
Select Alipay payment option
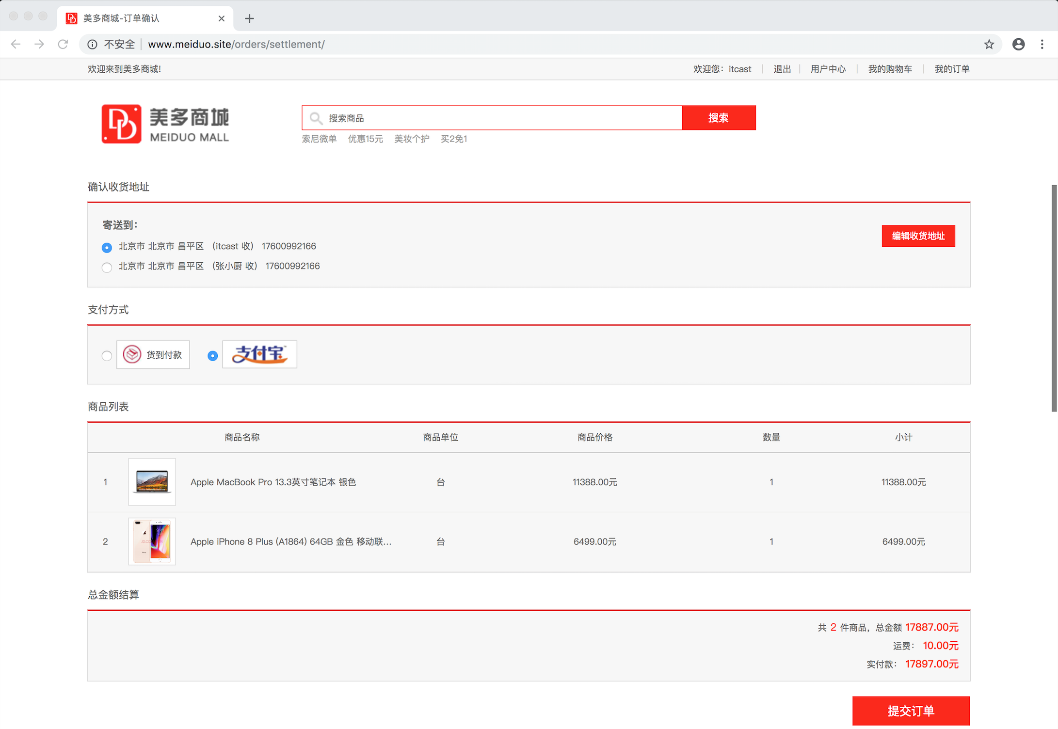212,356
